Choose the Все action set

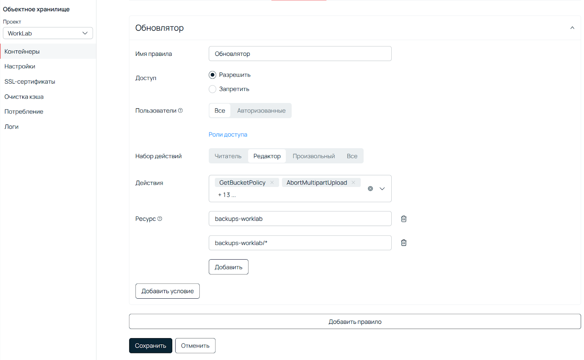[352, 156]
